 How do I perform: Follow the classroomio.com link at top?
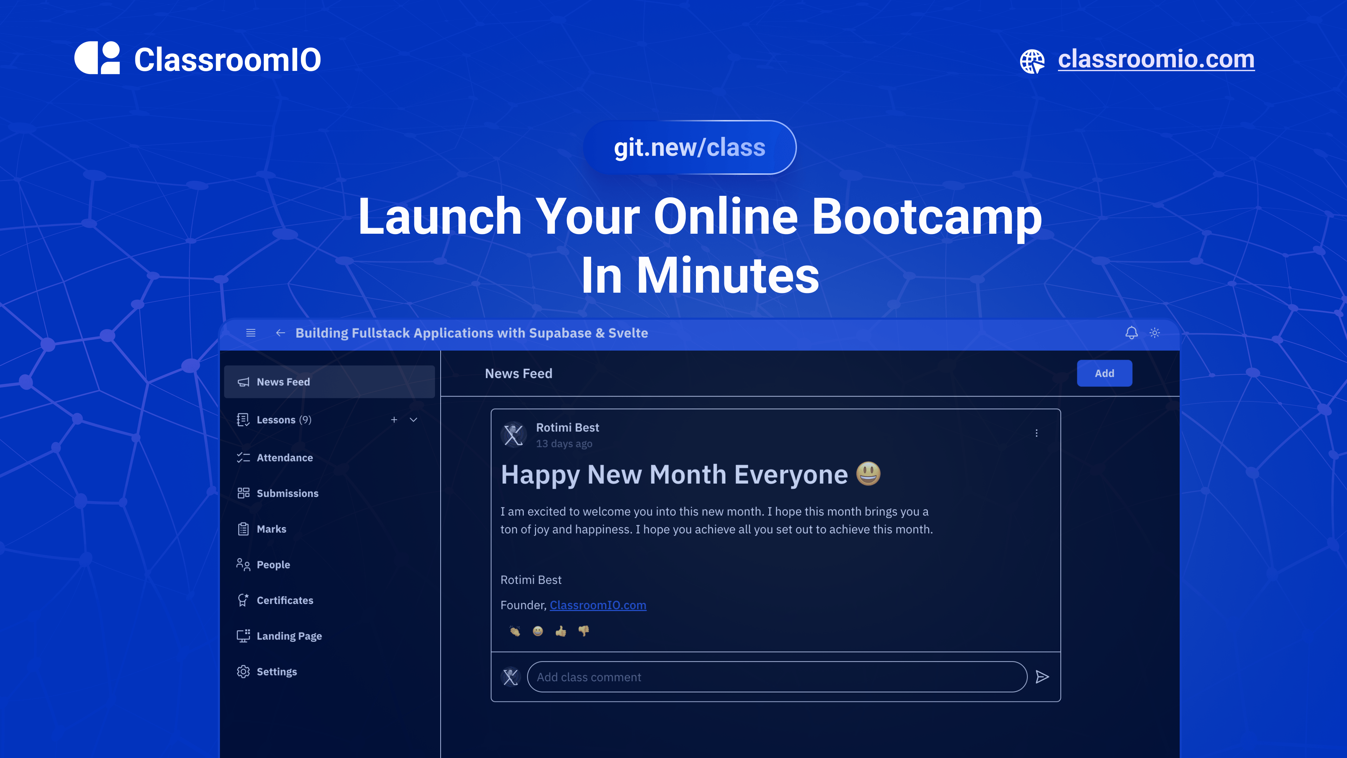1156,59
